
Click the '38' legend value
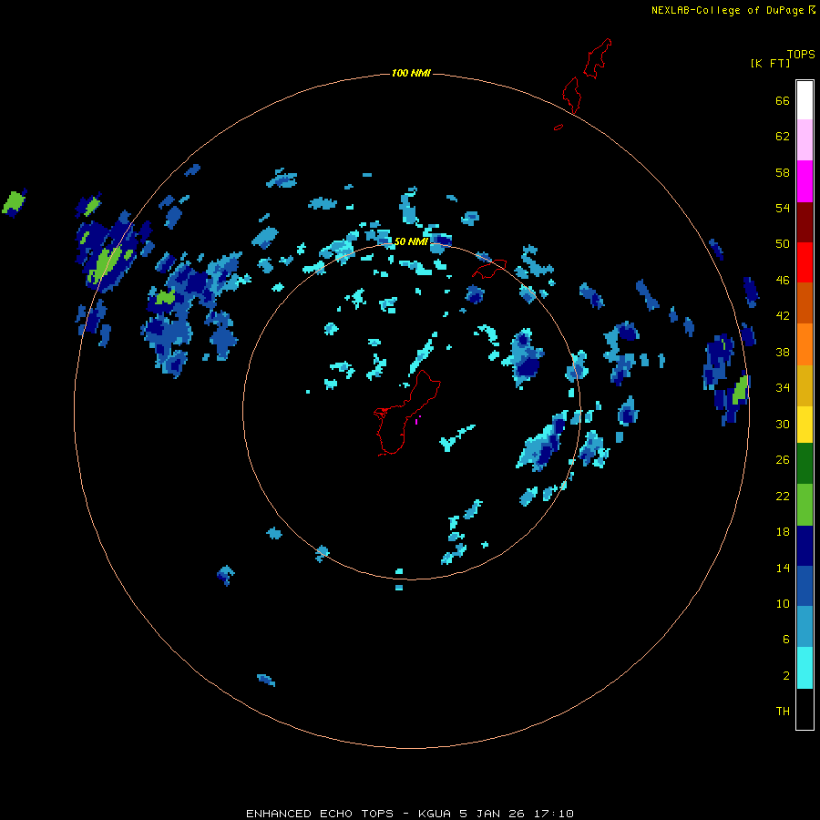click(783, 352)
